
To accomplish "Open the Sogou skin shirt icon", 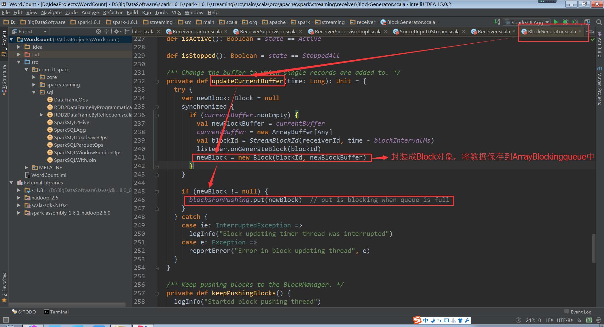I will click(x=460, y=320).
